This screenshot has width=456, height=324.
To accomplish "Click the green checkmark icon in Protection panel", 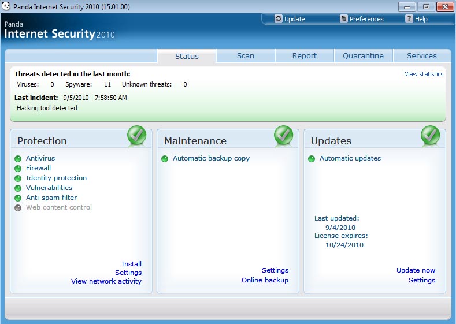I will pos(138,136).
